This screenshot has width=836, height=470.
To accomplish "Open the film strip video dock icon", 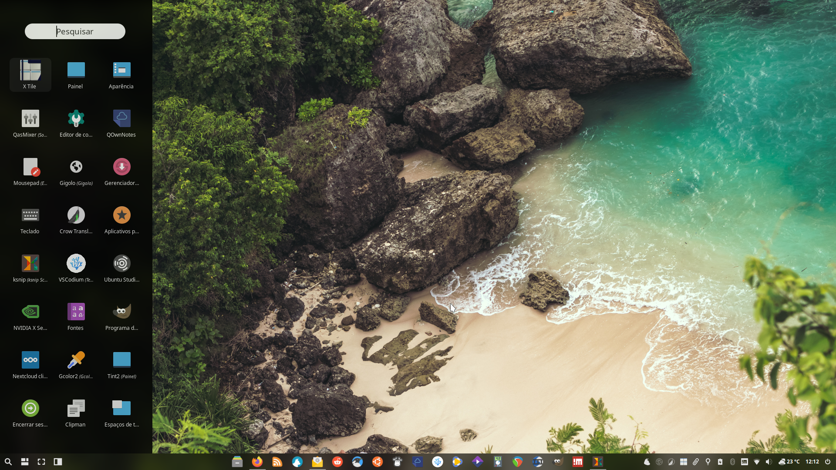I will click(538, 462).
